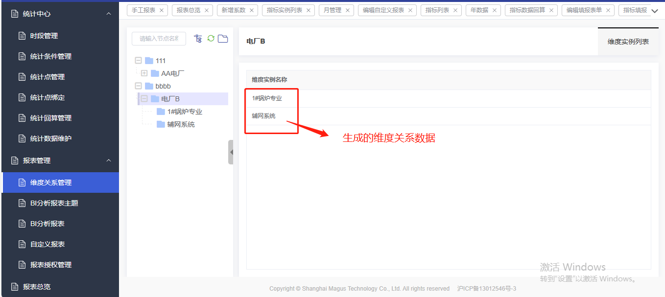Open the tab overflow dropdown arrow
Screen dimensions: 665x297
(x=655, y=11)
